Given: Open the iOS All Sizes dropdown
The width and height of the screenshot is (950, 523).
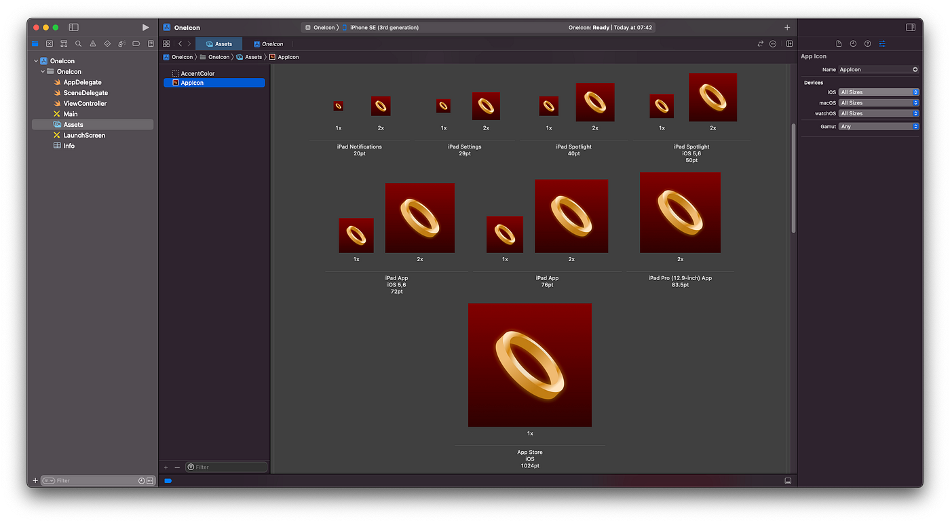Looking at the screenshot, I should (x=879, y=92).
